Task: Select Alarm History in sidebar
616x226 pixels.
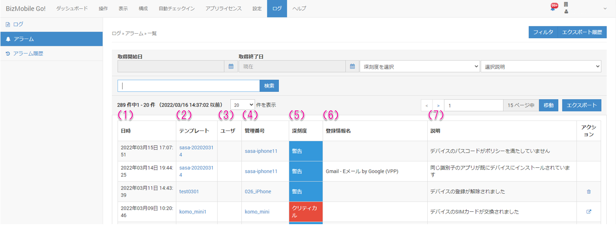Action: pos(28,54)
